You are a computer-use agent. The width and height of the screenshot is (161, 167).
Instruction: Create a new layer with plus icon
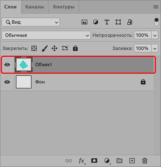[x=132, y=161]
